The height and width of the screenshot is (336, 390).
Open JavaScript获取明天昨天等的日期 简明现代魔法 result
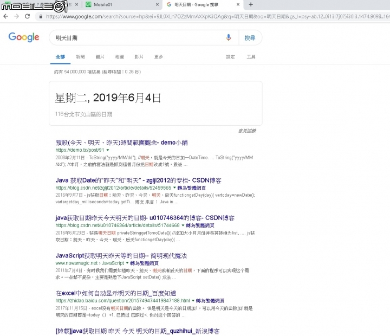(x=121, y=256)
